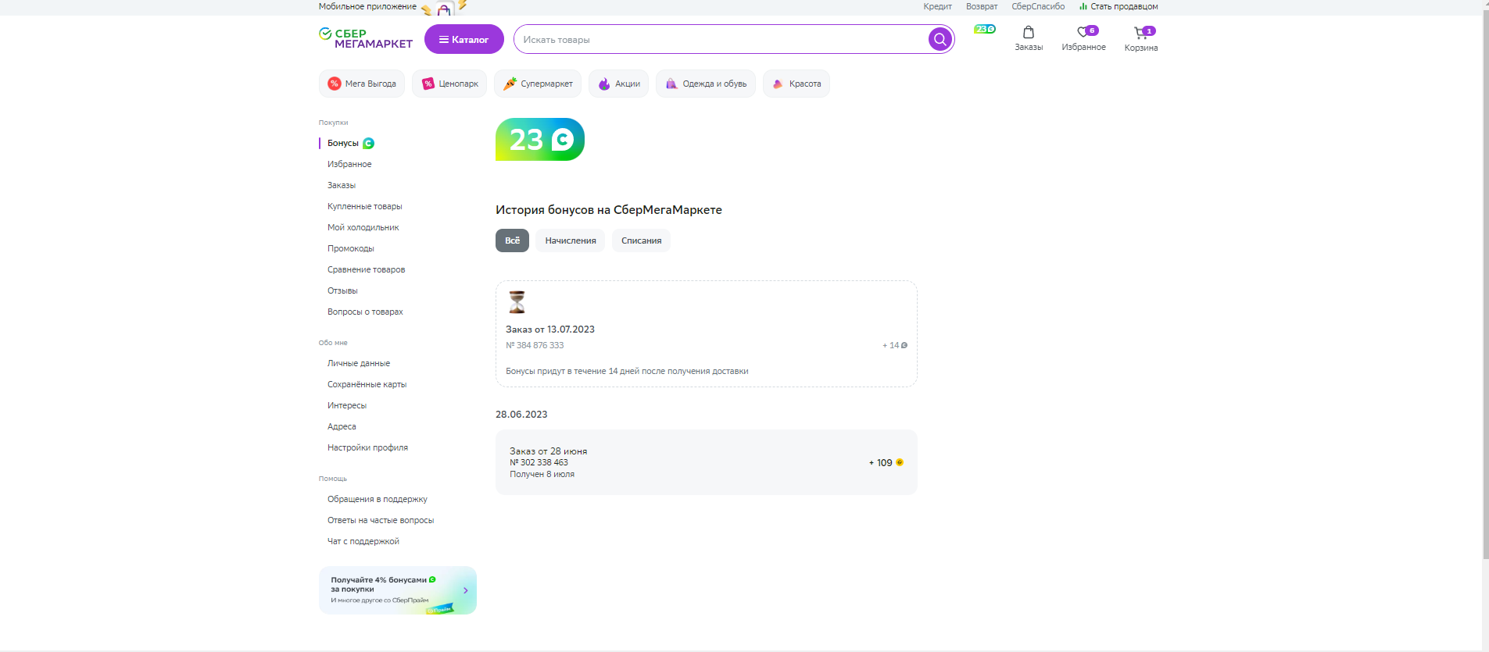Screen dimensions: 1489x652
Task: Open Купленные товары in the sidebar
Action: pos(365,207)
